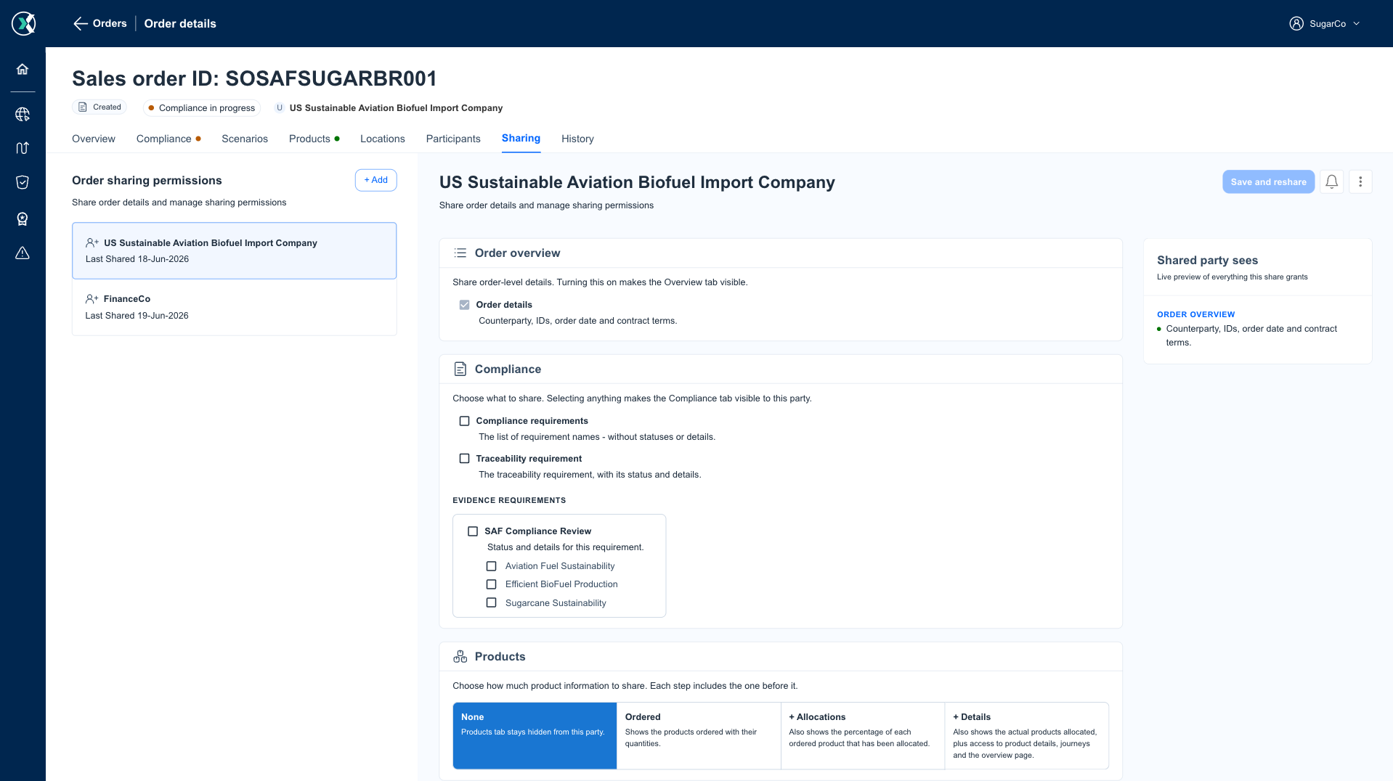The image size is (1393, 781).
Task: Click the + Add button
Action: pyautogui.click(x=375, y=180)
